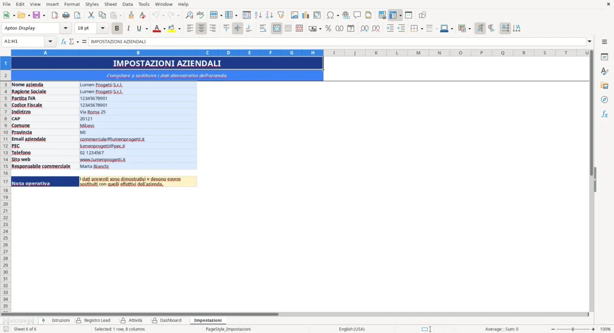Toggle Bold formatting
This screenshot has height=333, width=614.
(x=117, y=29)
